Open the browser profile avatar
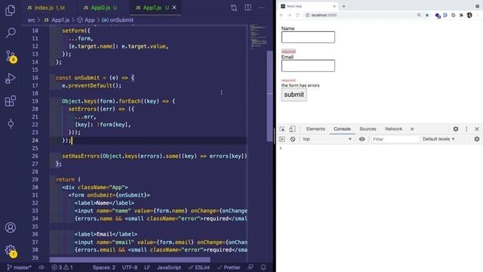Viewport: 483px width, 272px height. (x=469, y=15)
